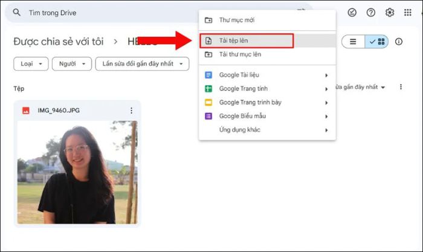Select "Ứng dụng khác" menu entry
Viewport: 423px width, 252px height.
267,130
